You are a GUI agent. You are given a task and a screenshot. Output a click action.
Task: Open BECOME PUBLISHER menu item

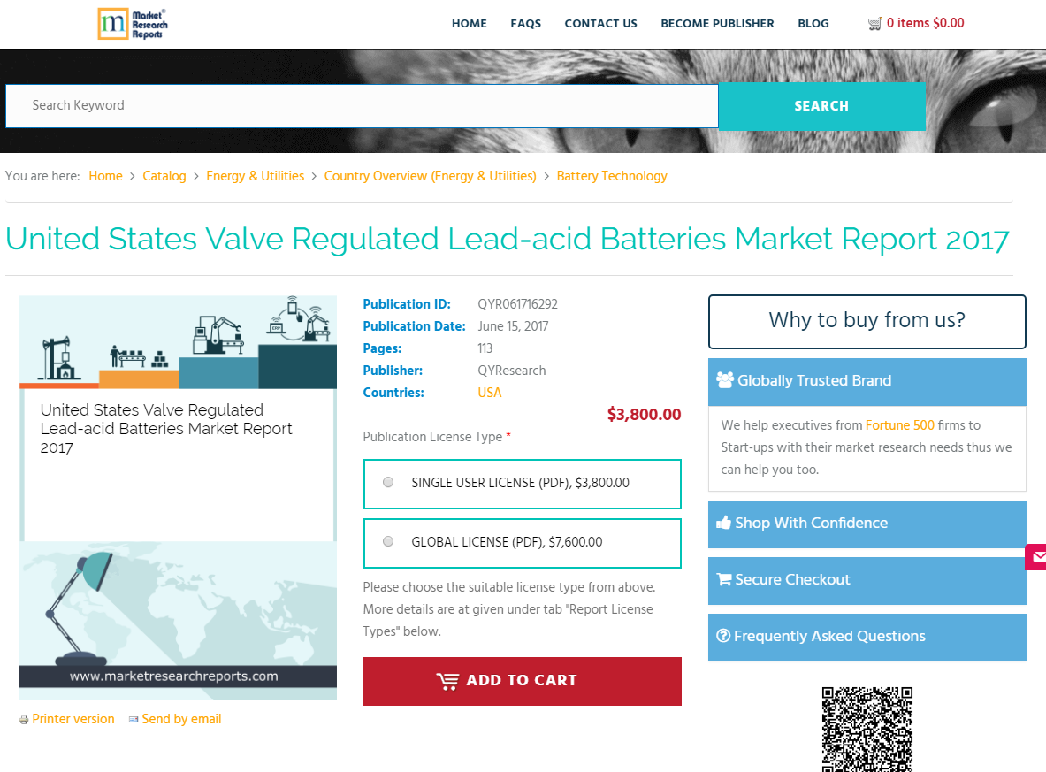click(x=717, y=23)
